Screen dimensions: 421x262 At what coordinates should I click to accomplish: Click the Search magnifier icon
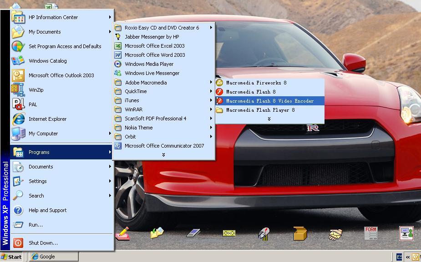[18, 196]
